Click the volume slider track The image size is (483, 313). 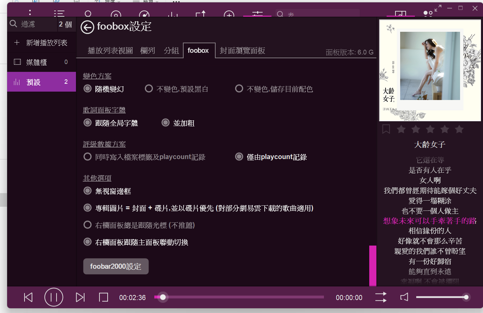click(442, 297)
